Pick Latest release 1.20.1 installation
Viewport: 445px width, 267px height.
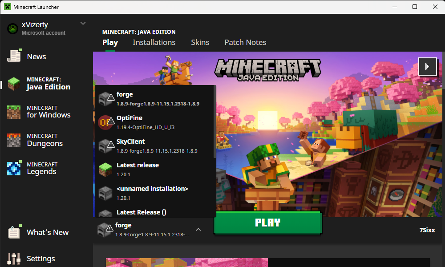pos(154,170)
